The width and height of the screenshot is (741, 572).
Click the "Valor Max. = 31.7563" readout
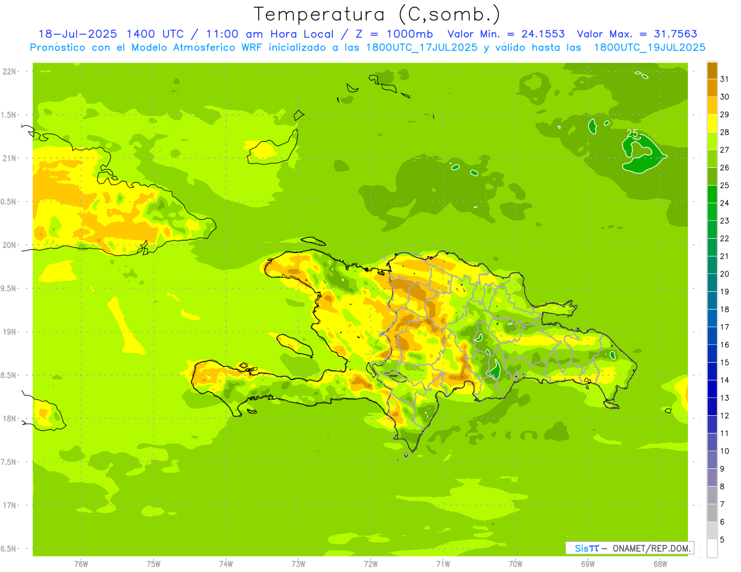[637, 34]
